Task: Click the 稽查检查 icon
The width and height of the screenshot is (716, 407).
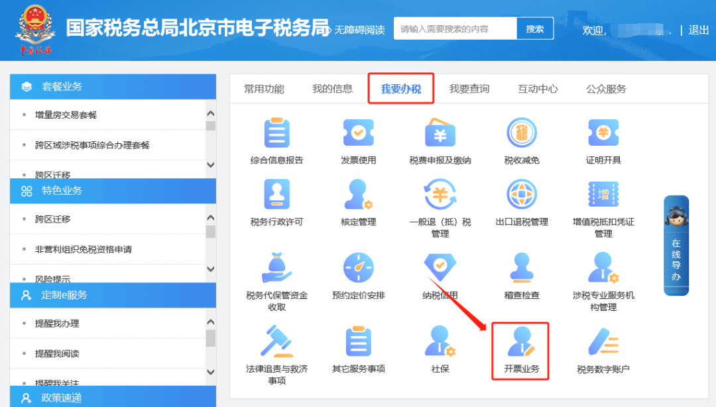Action: 522,267
